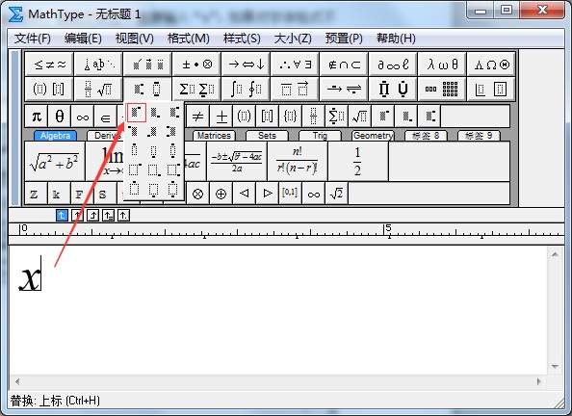
Task: Open the matrix templates palette
Action: 442,89
